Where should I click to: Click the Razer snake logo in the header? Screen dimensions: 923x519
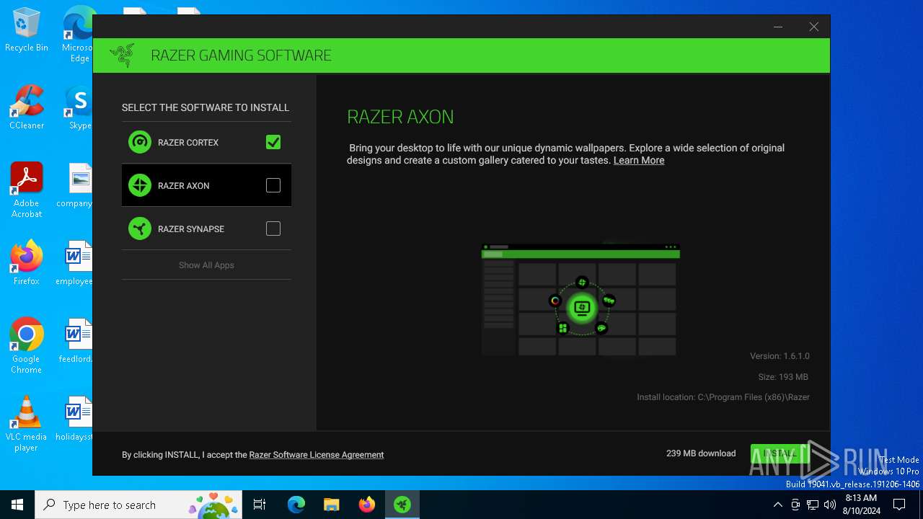pyautogui.click(x=122, y=56)
